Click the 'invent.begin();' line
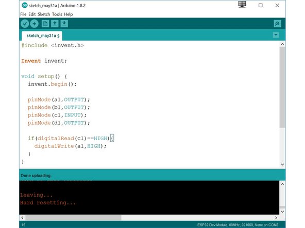This screenshot has width=305, height=228. pos(53,84)
